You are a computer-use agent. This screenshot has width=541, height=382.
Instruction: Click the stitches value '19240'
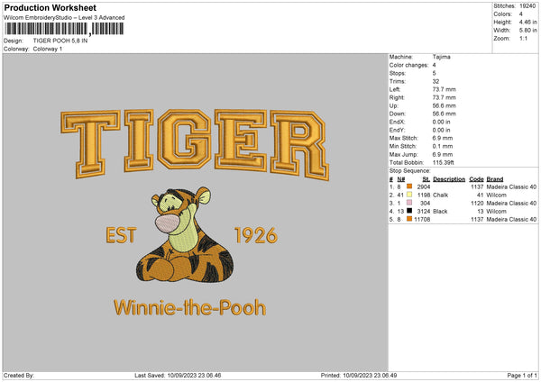[x=527, y=6]
